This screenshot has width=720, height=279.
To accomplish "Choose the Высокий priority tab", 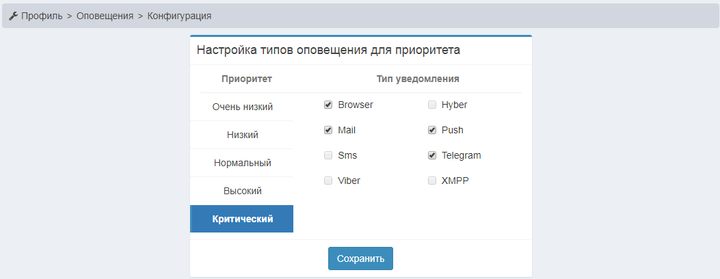I will point(242,191).
